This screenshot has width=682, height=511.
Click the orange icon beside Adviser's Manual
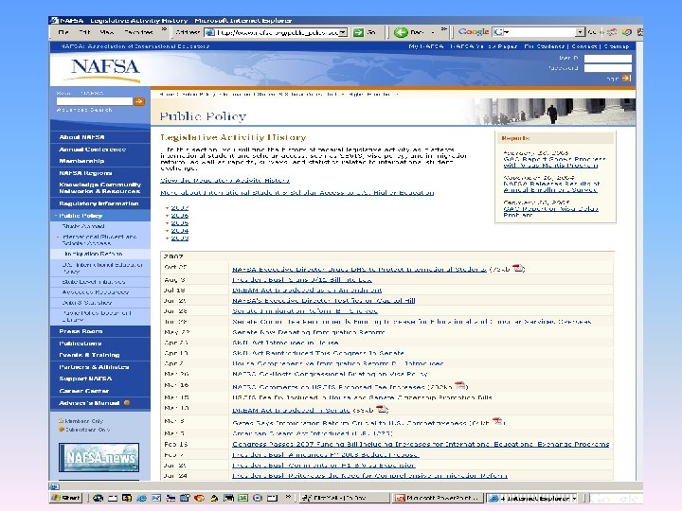(127, 403)
